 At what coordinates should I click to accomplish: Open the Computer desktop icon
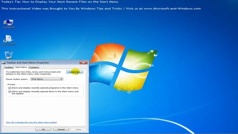click(x=9, y=24)
